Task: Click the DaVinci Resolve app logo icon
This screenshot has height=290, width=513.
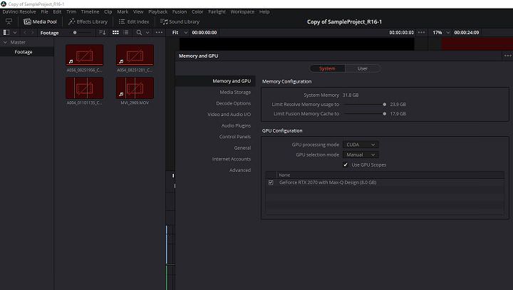Action: 4,4
